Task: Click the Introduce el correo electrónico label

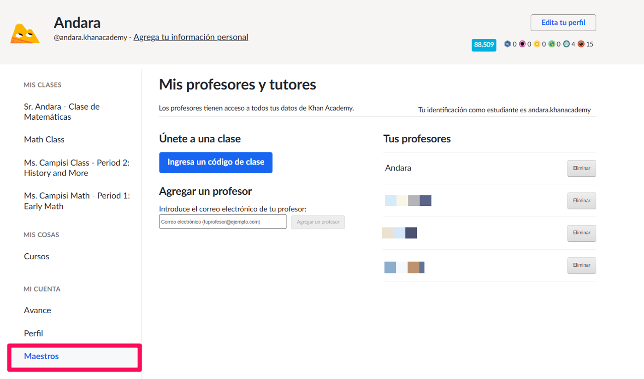Action: point(233,209)
